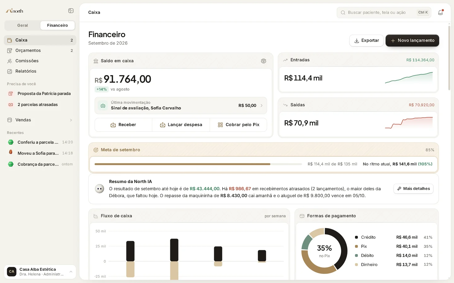Click the Receber button

pos(123,125)
